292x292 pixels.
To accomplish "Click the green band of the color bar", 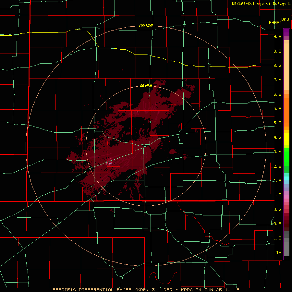I will pyautogui.click(x=286, y=156).
